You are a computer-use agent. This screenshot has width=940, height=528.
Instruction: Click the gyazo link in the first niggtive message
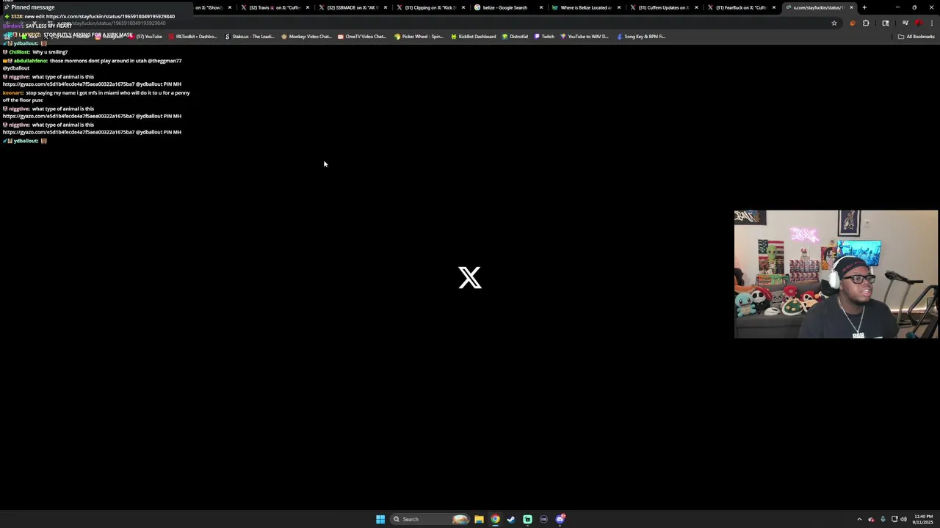[x=68, y=84]
